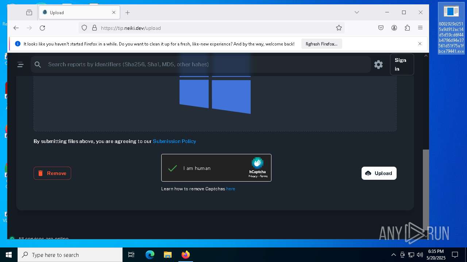Select the Upload tab
Viewport: 467px width, 262px height.
click(x=79, y=12)
